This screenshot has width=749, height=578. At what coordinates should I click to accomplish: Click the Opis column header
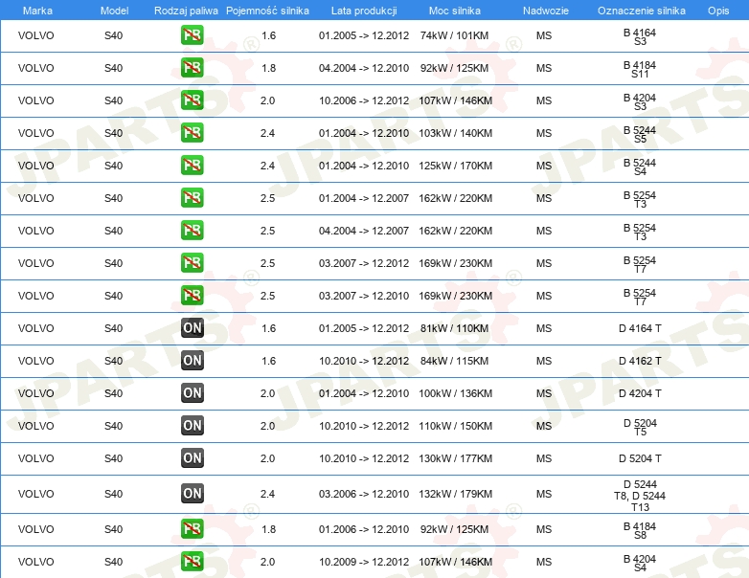click(x=718, y=11)
